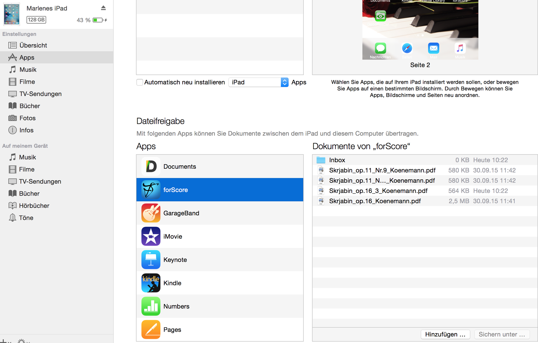
Task: Select Skrjabin_op.16_Koenemann.pdf file
Action: click(425, 201)
